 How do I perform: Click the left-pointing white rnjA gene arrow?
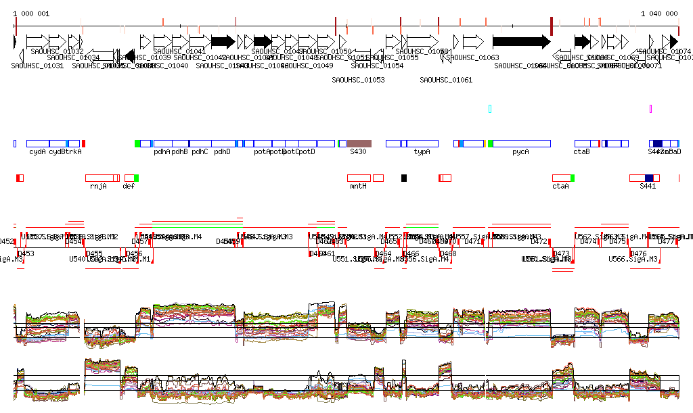coord(99,56)
